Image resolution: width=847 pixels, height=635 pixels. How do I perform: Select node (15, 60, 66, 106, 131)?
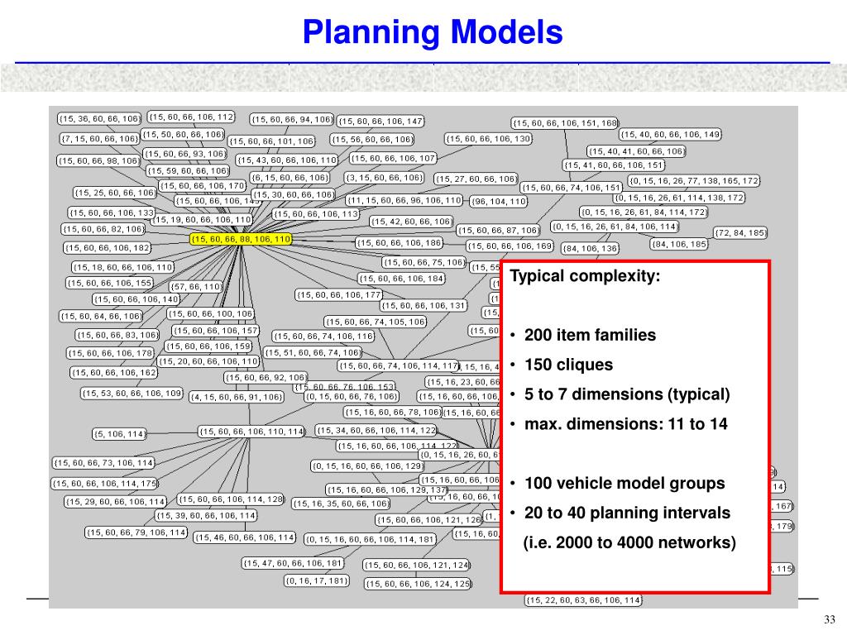coord(423,306)
